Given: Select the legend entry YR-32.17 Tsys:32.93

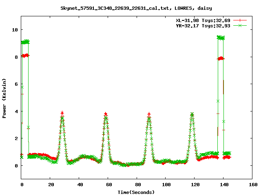Looking at the screenshot, I should (203, 26).
